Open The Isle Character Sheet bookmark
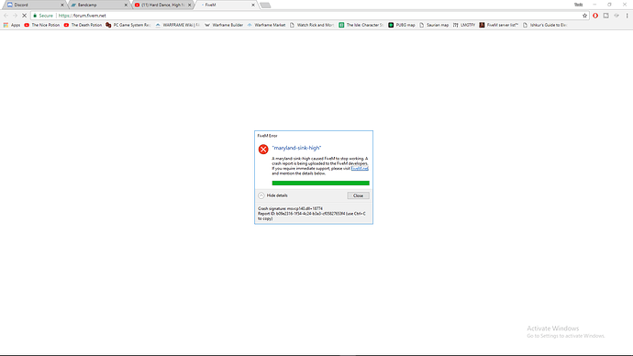Screen dimensions: 633x356 pos(361,25)
